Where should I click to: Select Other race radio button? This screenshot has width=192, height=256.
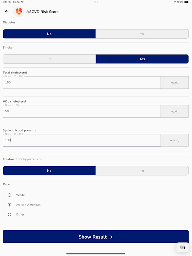point(9,214)
